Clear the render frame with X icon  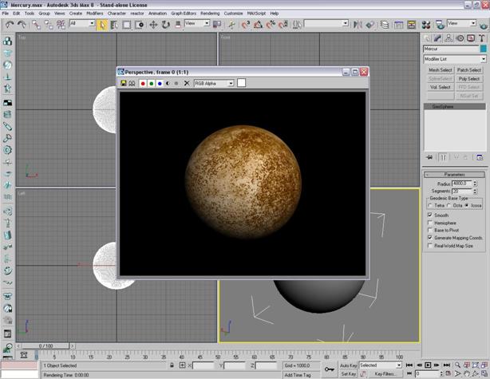[187, 83]
